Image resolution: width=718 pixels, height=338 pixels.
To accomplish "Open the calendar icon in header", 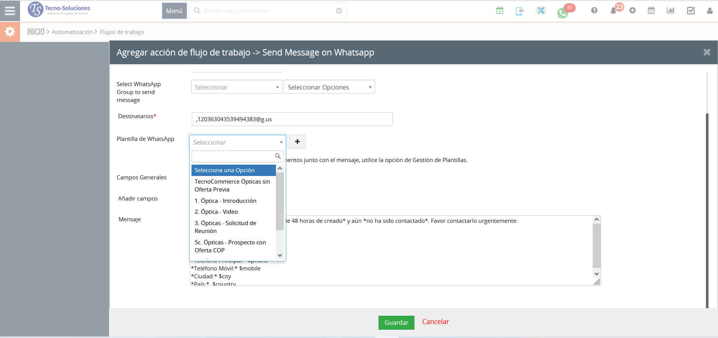I will [651, 11].
